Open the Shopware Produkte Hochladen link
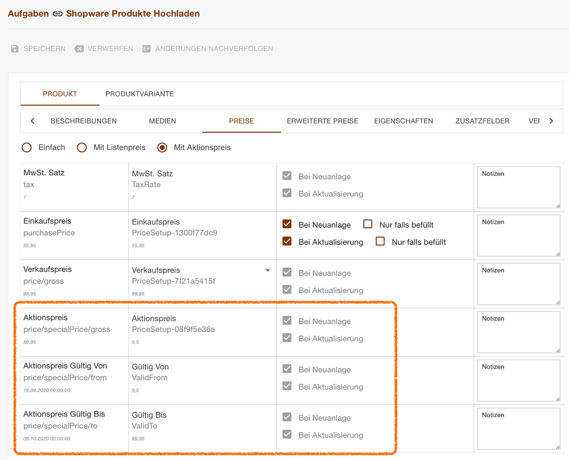This screenshot has height=460, width=569. [x=133, y=14]
